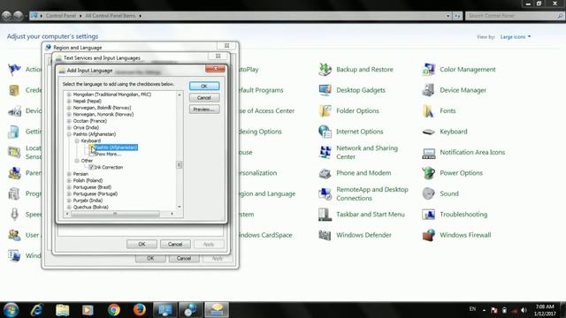This screenshot has width=566, height=318.
Task: Select Portuguese (Brazil) in the list
Action: pos(92,187)
